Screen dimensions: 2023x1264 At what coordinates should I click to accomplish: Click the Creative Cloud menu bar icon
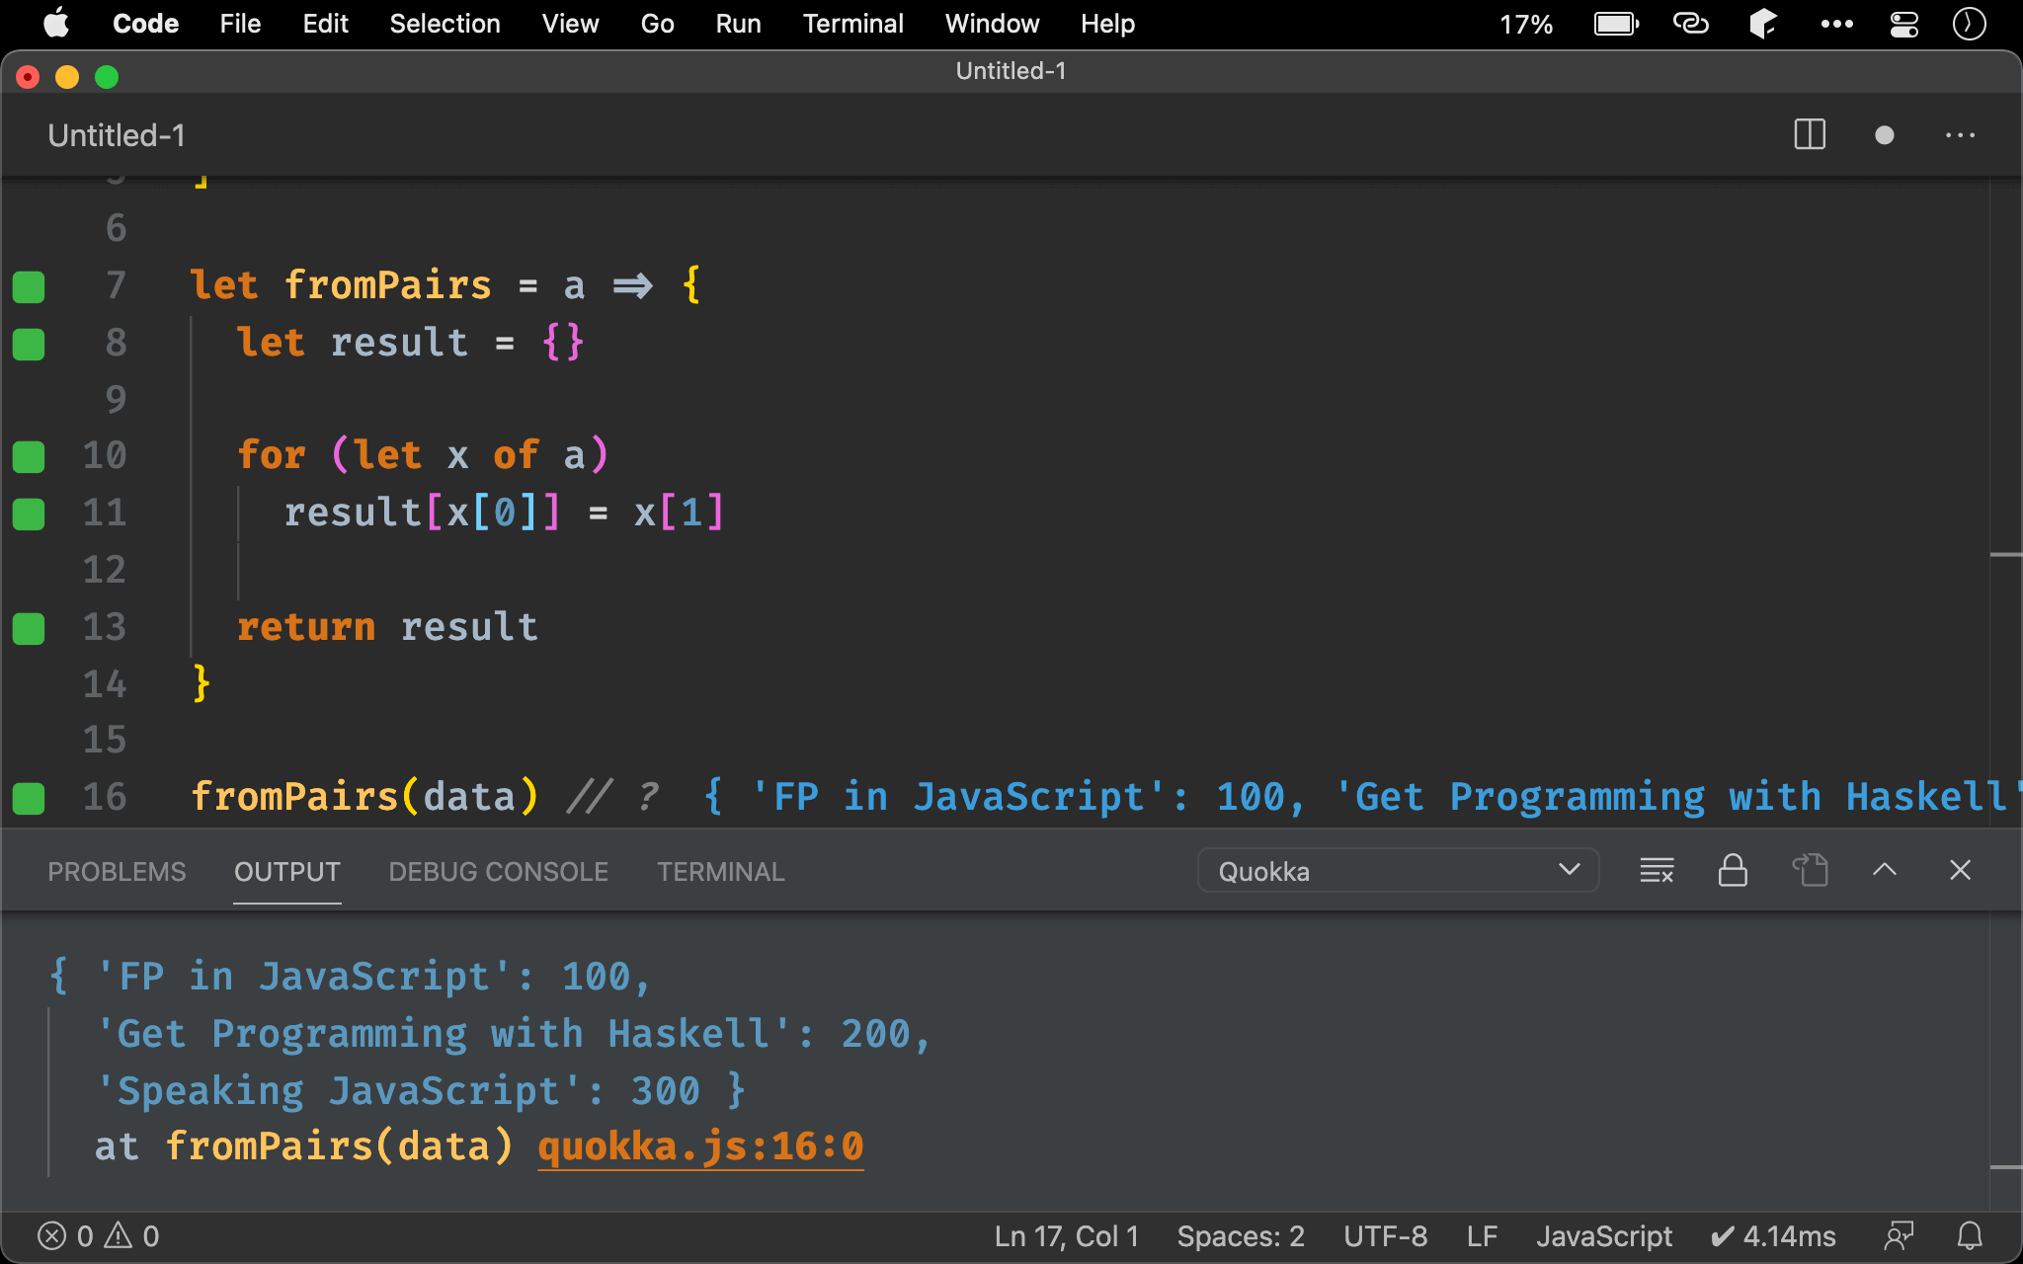pos(1690,23)
